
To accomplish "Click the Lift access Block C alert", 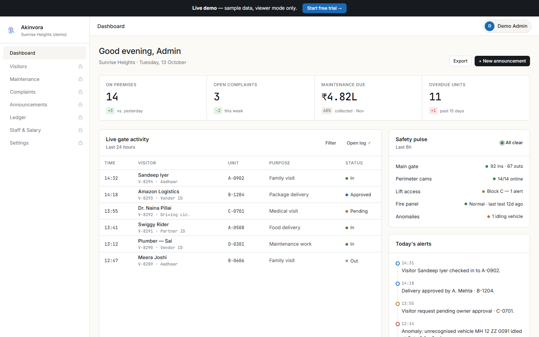I will pos(502,191).
